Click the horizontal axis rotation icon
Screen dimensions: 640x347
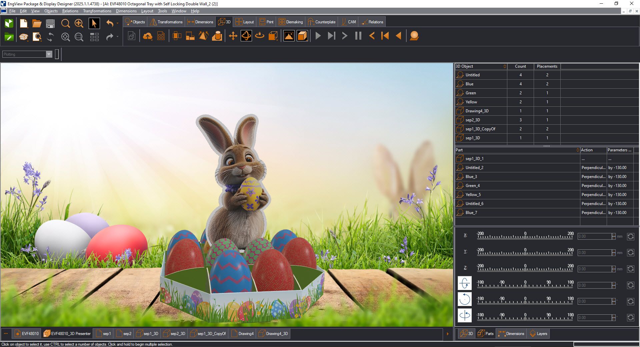click(465, 283)
